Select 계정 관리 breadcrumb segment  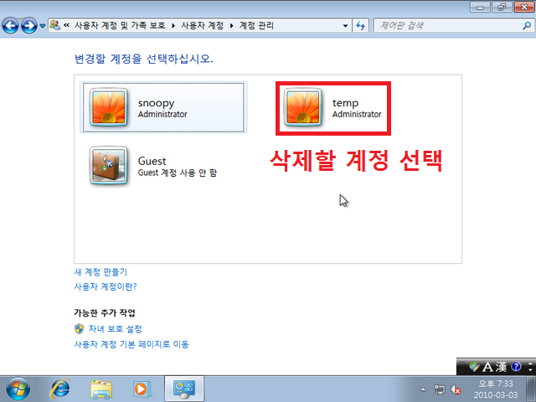point(256,25)
